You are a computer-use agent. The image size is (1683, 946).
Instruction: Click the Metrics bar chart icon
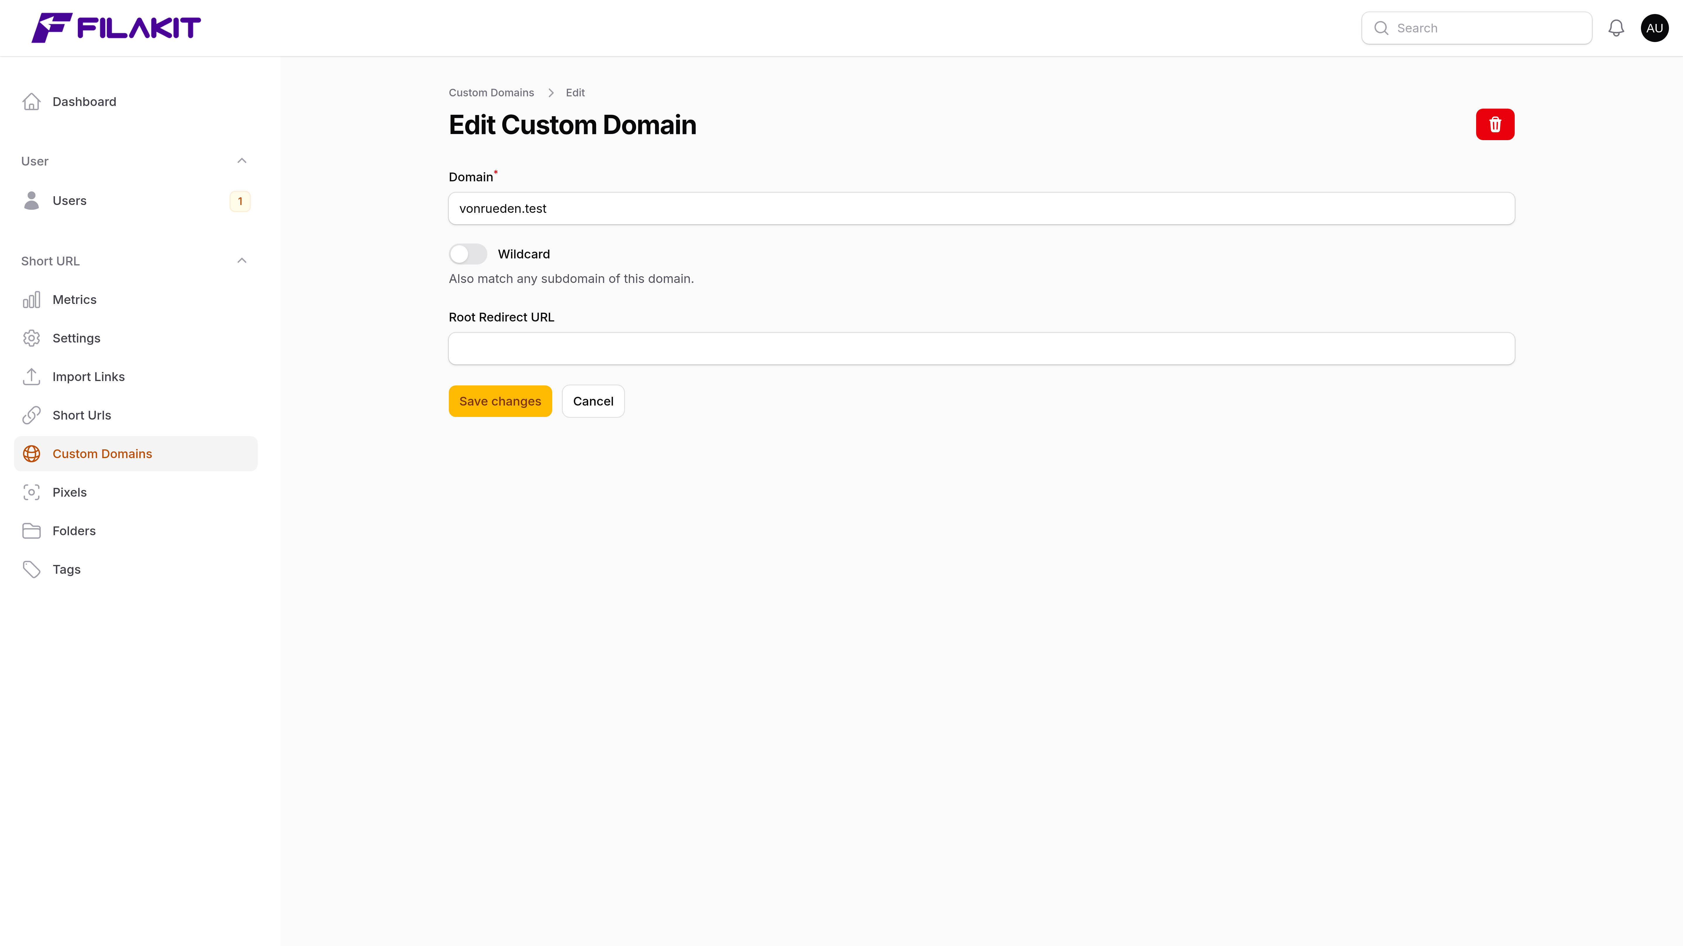coord(31,300)
